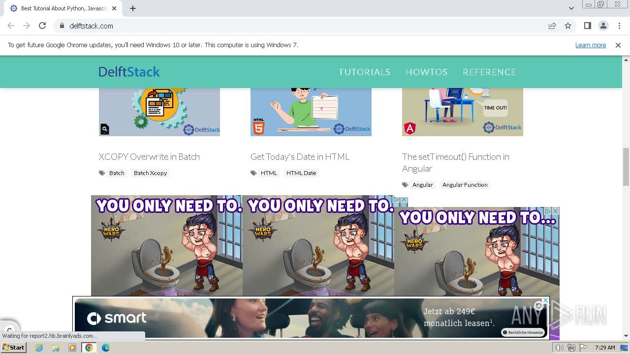Bookmark this page with the star icon
The image size is (630, 354).
[x=568, y=26]
